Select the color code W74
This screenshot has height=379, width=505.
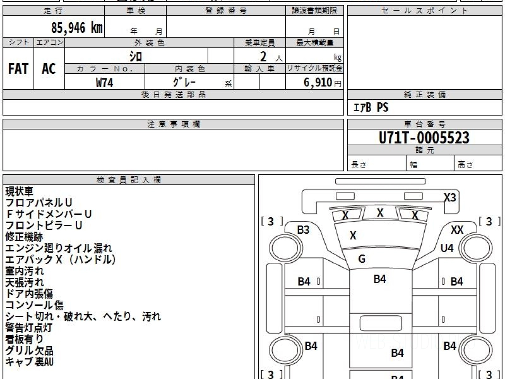(104, 83)
